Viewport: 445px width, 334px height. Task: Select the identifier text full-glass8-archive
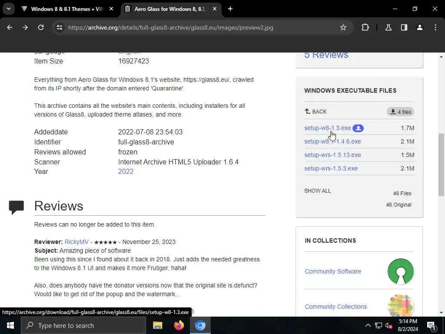[x=146, y=142]
